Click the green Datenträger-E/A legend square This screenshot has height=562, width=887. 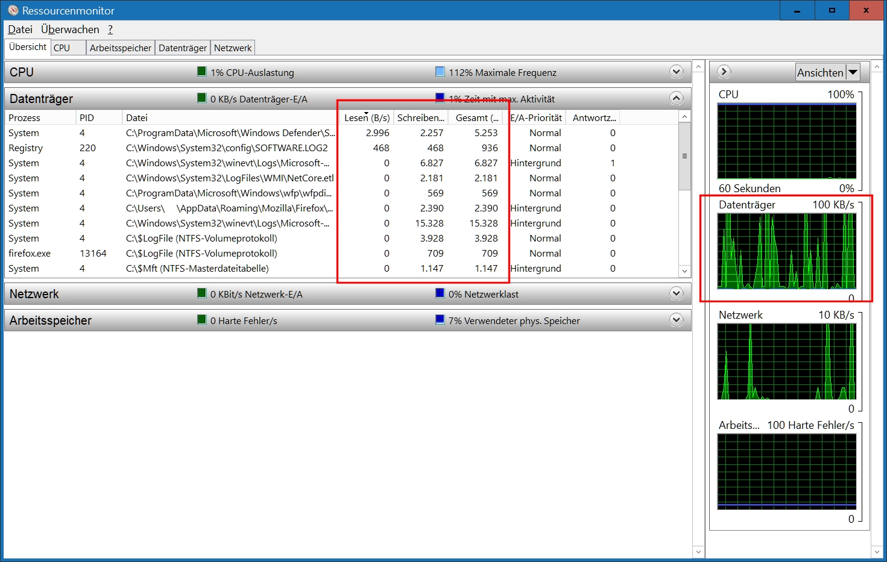202,98
